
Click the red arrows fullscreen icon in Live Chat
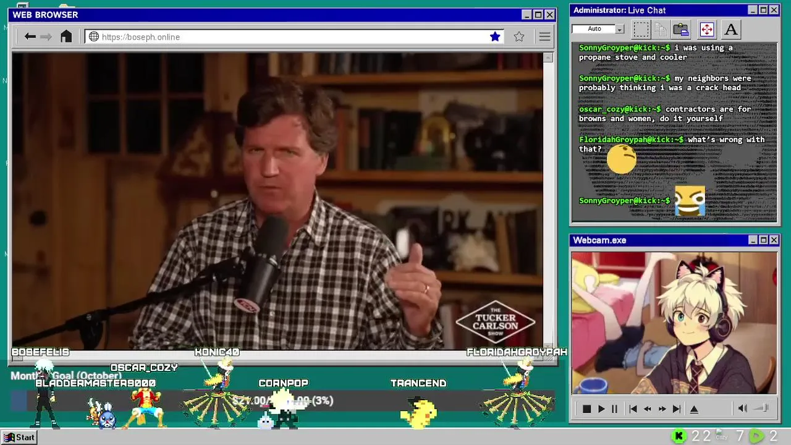tap(706, 29)
